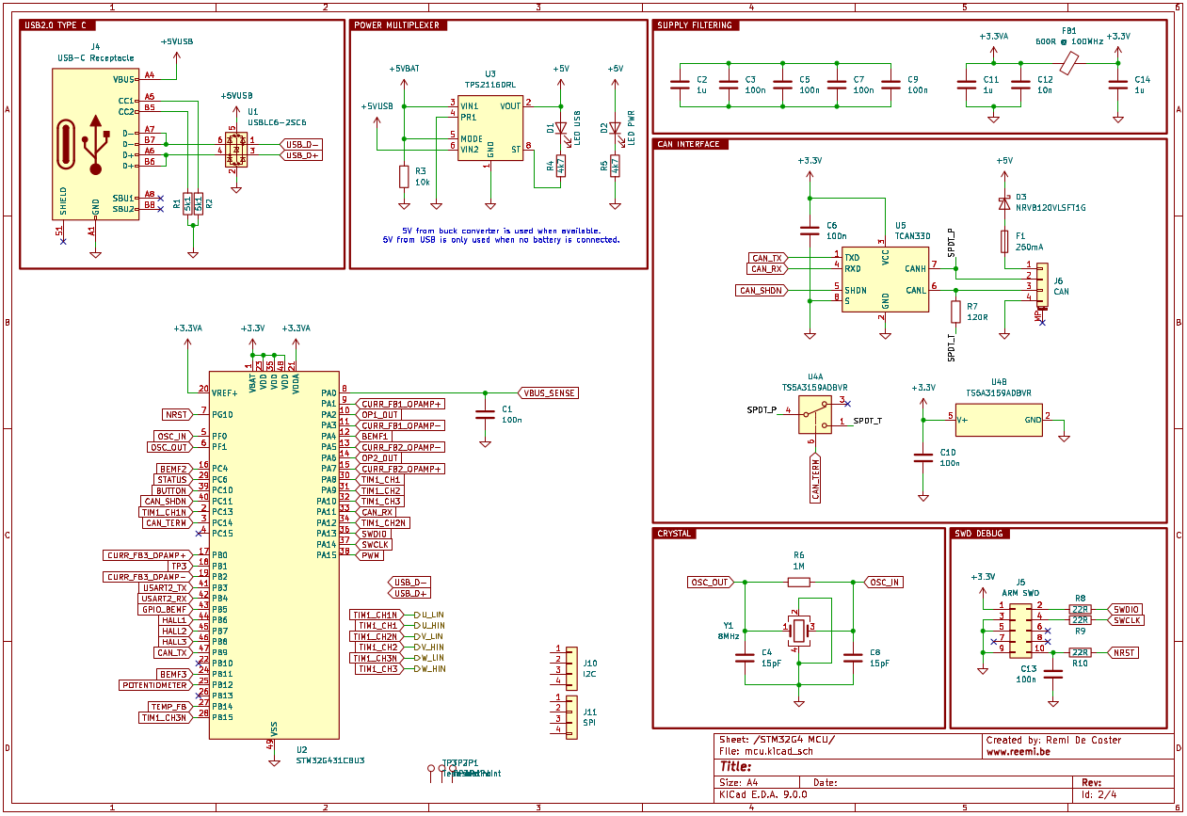Screen dimensions: 1187x816
Task: Click the USART2_TX net label
Action: [x=164, y=587]
